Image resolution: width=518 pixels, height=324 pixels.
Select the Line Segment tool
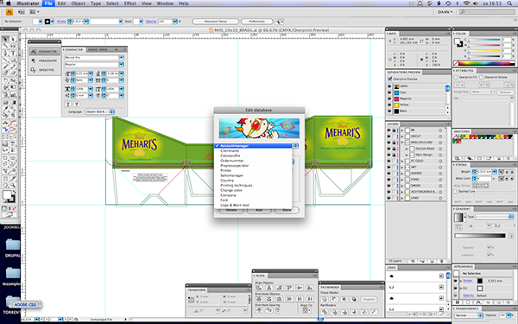6,60
